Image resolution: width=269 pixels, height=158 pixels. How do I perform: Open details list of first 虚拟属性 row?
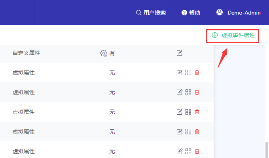tap(188, 72)
